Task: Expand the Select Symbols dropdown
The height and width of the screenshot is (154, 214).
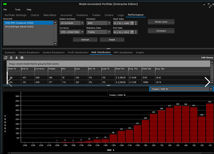Action: point(82,23)
